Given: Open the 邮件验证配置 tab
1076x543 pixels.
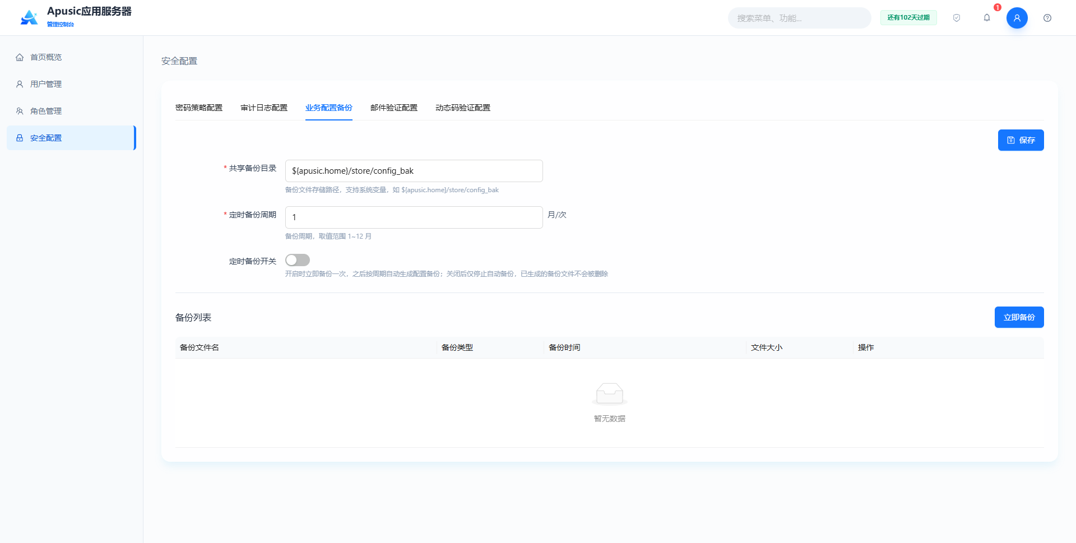Looking at the screenshot, I should (394, 108).
